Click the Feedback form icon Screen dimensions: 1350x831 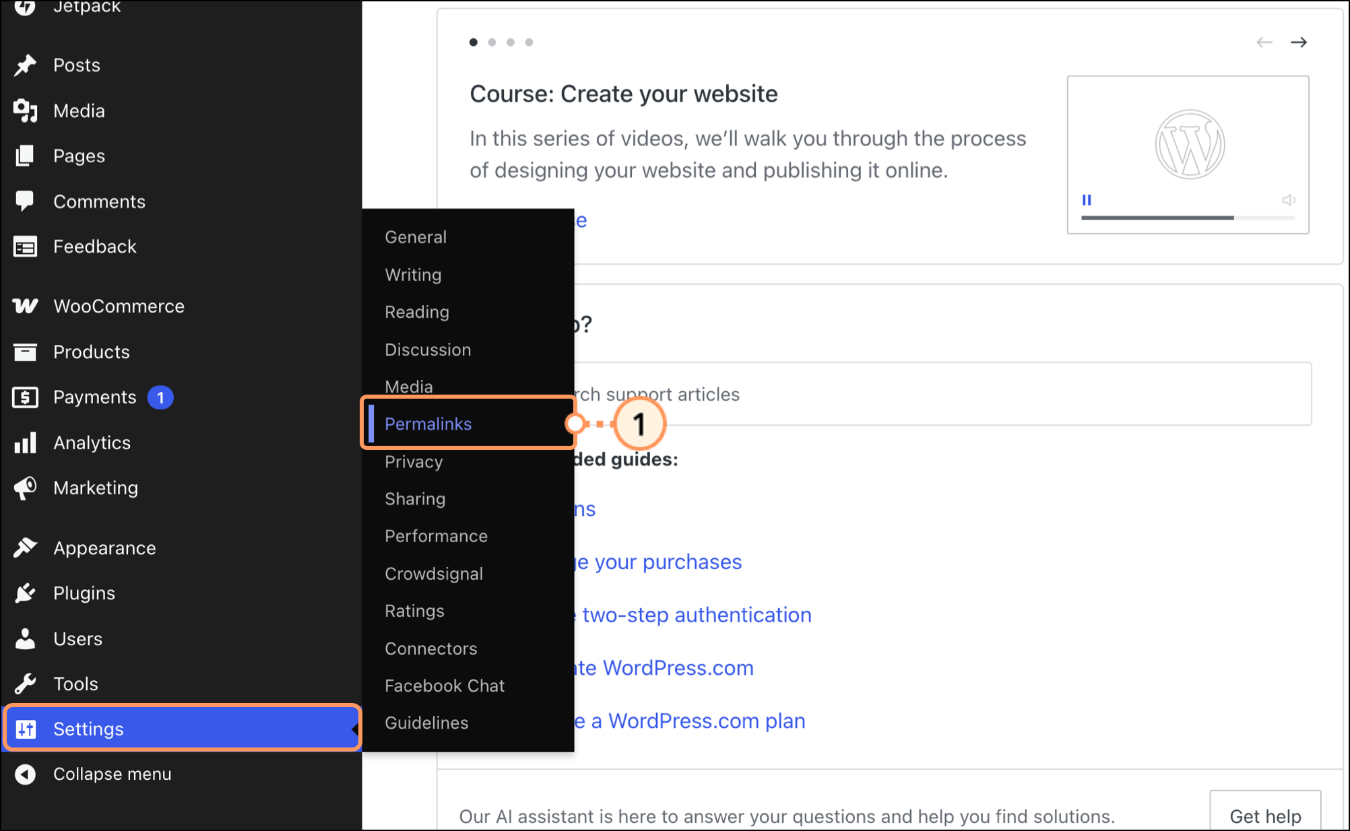tap(25, 247)
